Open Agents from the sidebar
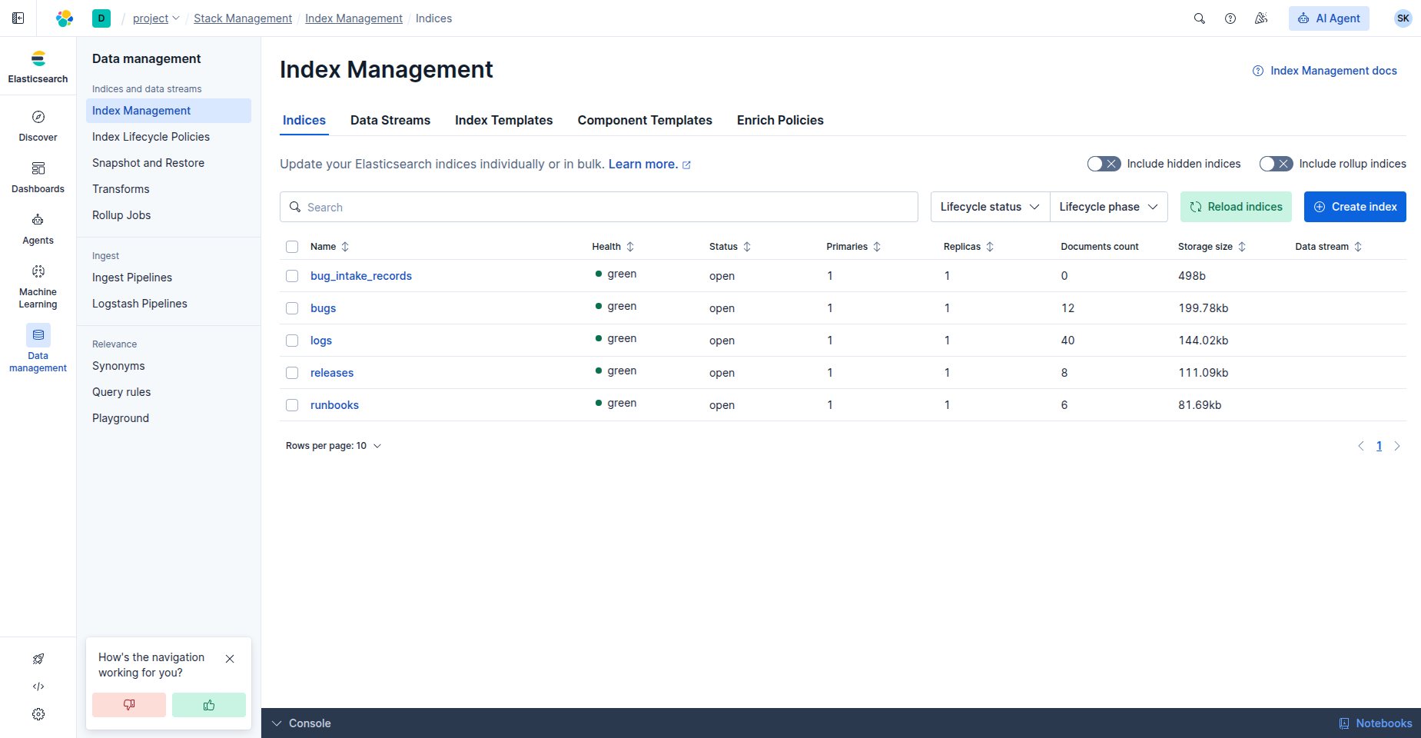1421x738 pixels. click(38, 229)
